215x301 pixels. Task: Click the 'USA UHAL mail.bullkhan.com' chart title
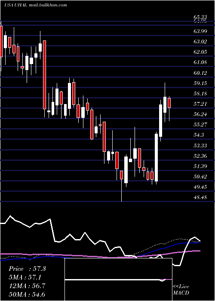pos(36,5)
